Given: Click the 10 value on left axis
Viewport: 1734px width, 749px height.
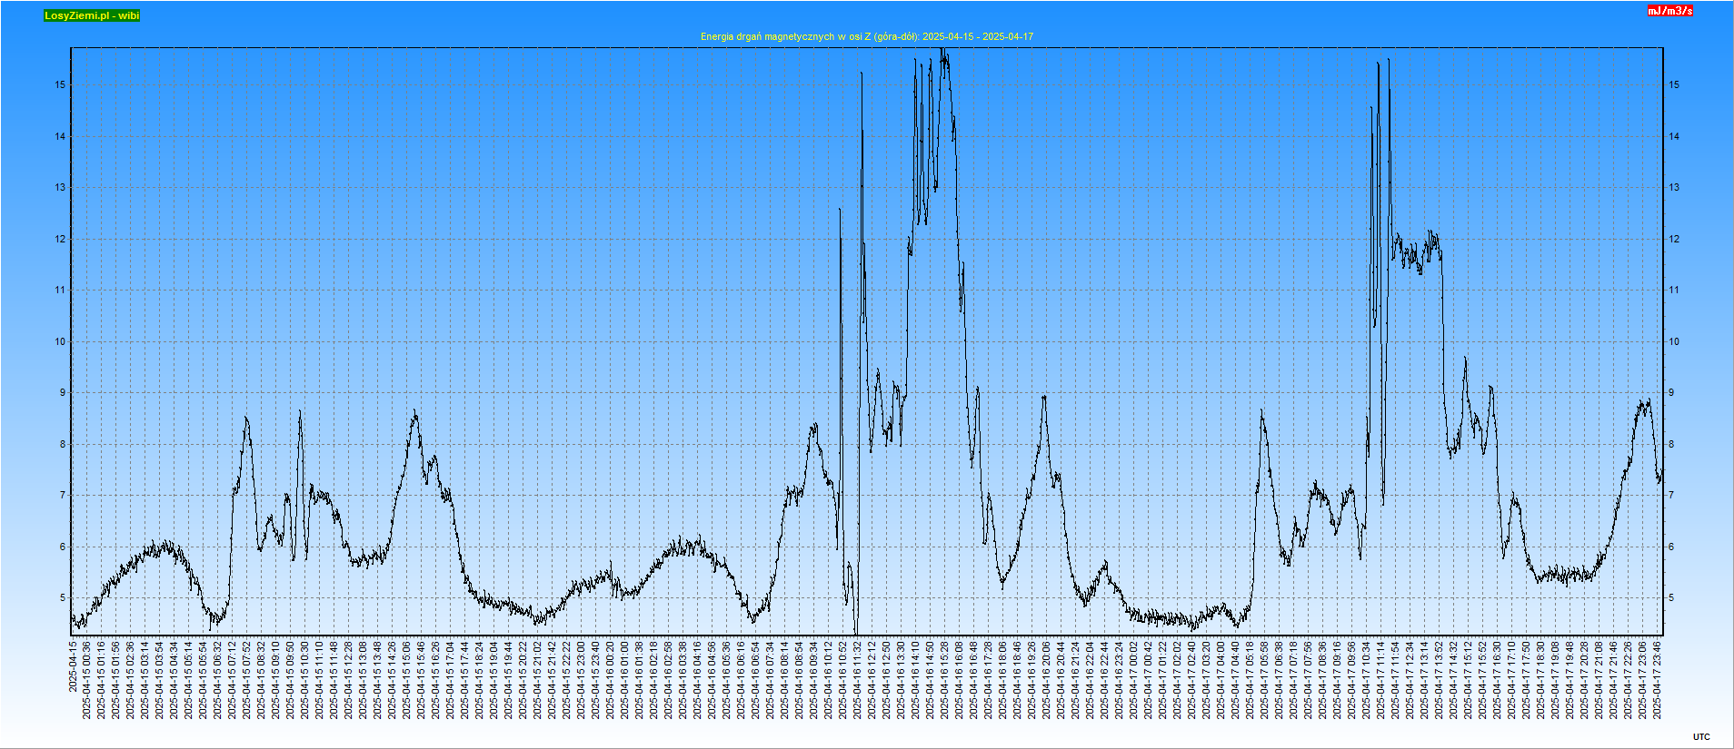Looking at the screenshot, I should (60, 342).
